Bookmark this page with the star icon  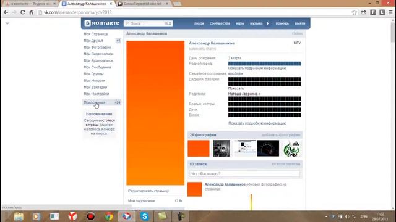355,12
